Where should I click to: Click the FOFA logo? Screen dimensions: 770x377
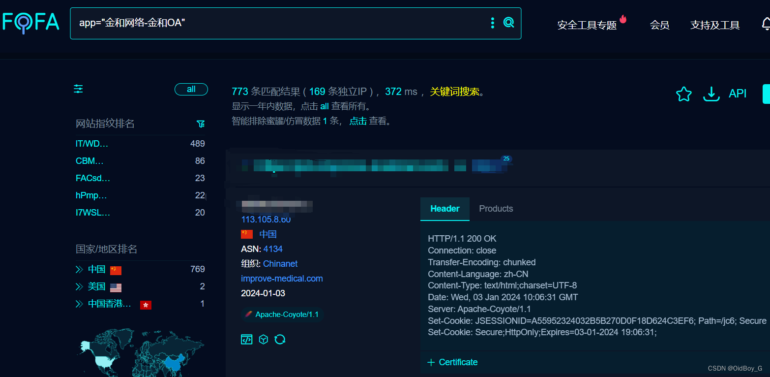point(30,22)
